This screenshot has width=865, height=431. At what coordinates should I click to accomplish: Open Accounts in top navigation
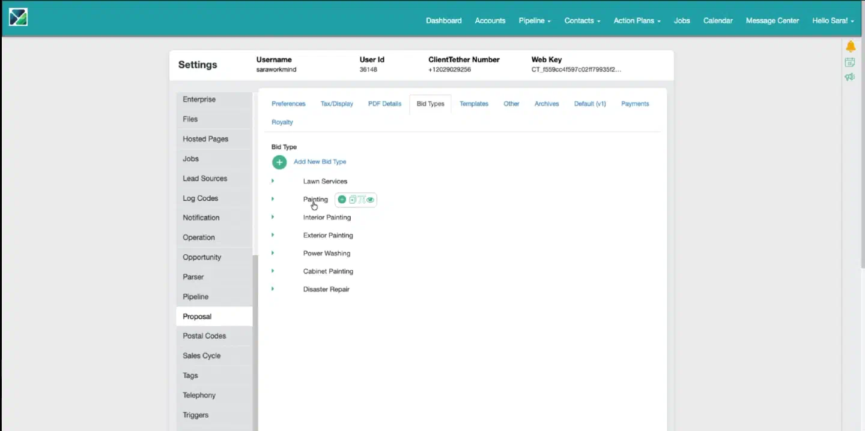click(x=490, y=20)
